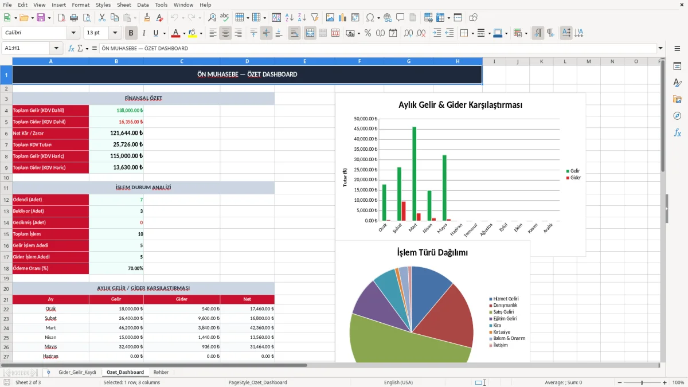Sort ascending A to Z
The width and height of the screenshot is (688, 387).
coord(289,18)
